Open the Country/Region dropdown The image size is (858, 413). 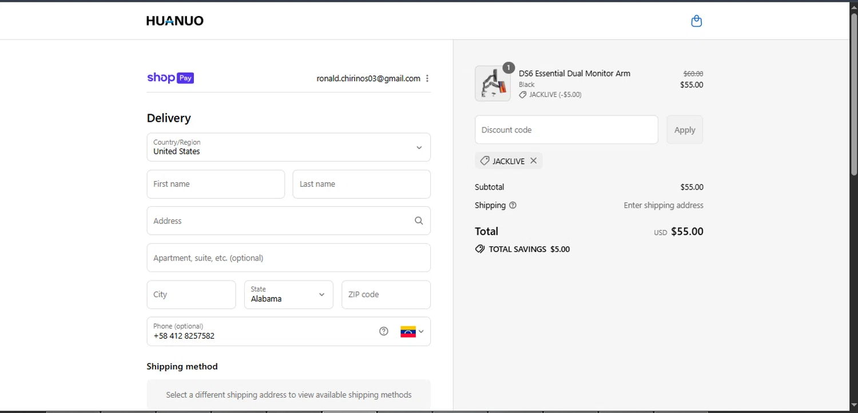[289, 147]
